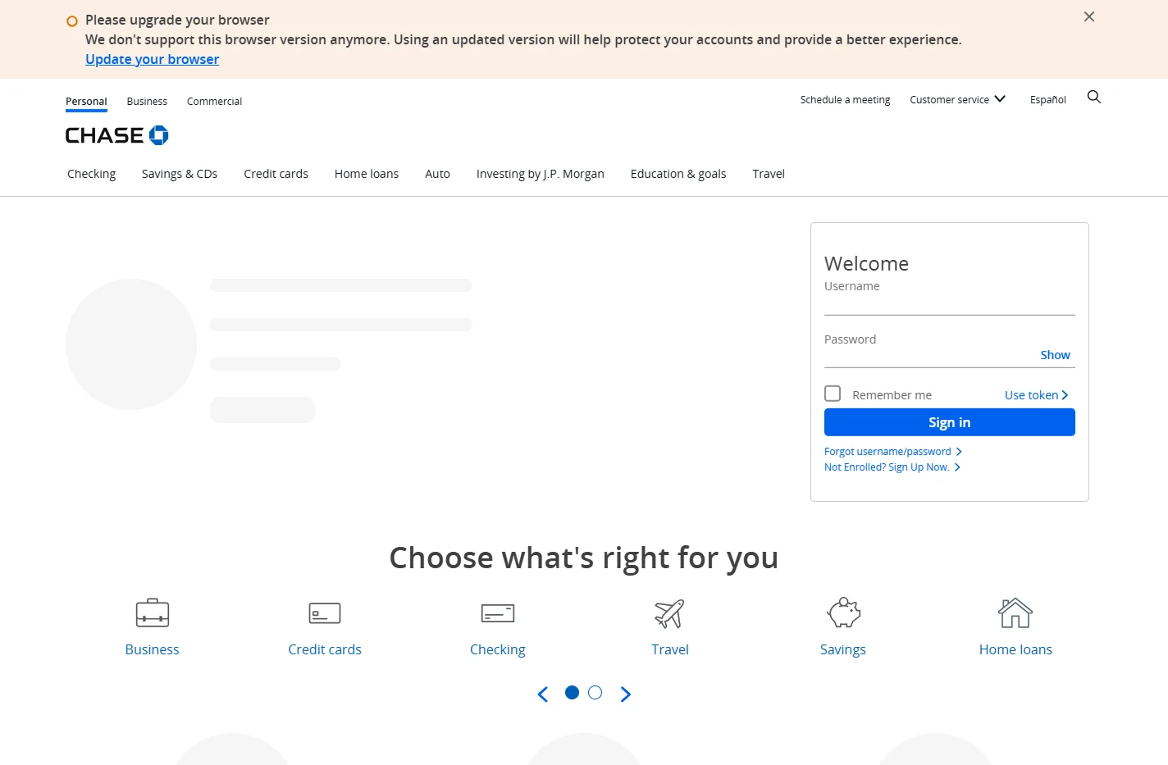Open the Travel menu in navigation bar

(769, 174)
